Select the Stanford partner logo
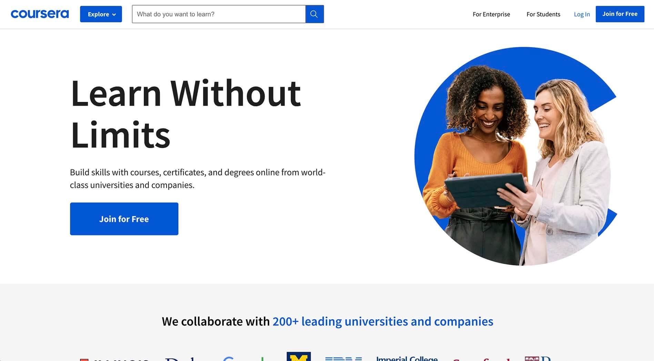 481,359
